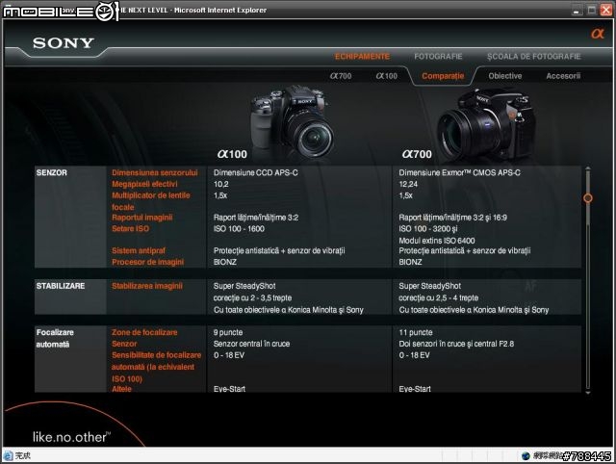Viewport: 616px width, 464px height.
Task: Click 'Raportul imaginii' row label
Action: (x=141, y=218)
